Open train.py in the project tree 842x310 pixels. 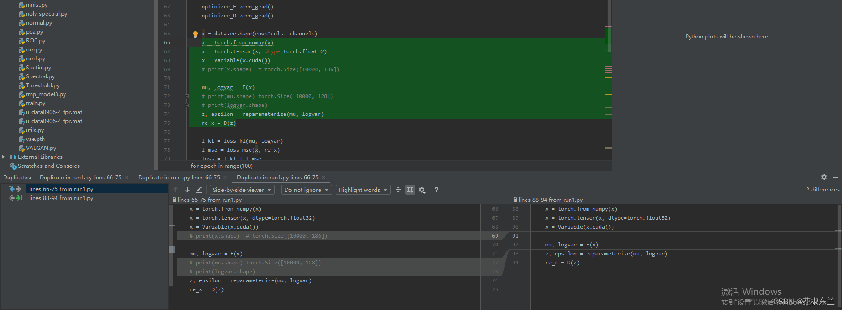(x=35, y=103)
